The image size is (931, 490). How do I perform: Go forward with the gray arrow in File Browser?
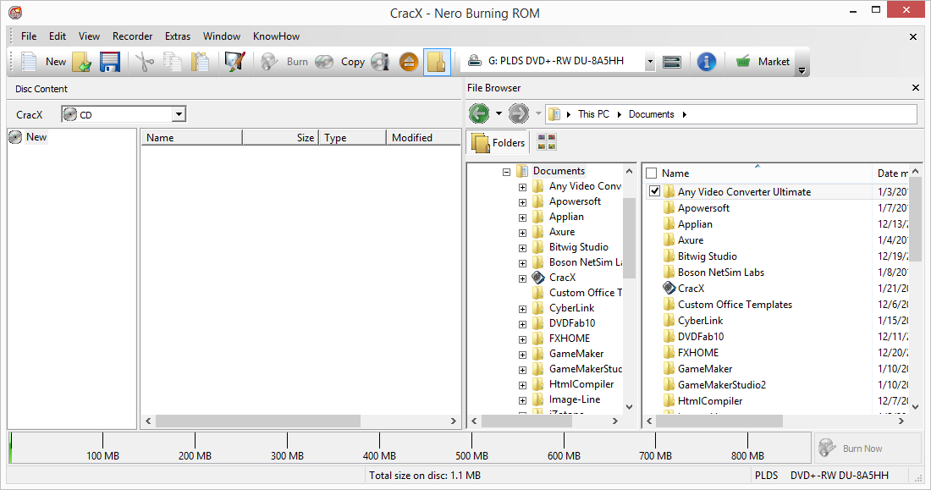(x=518, y=113)
